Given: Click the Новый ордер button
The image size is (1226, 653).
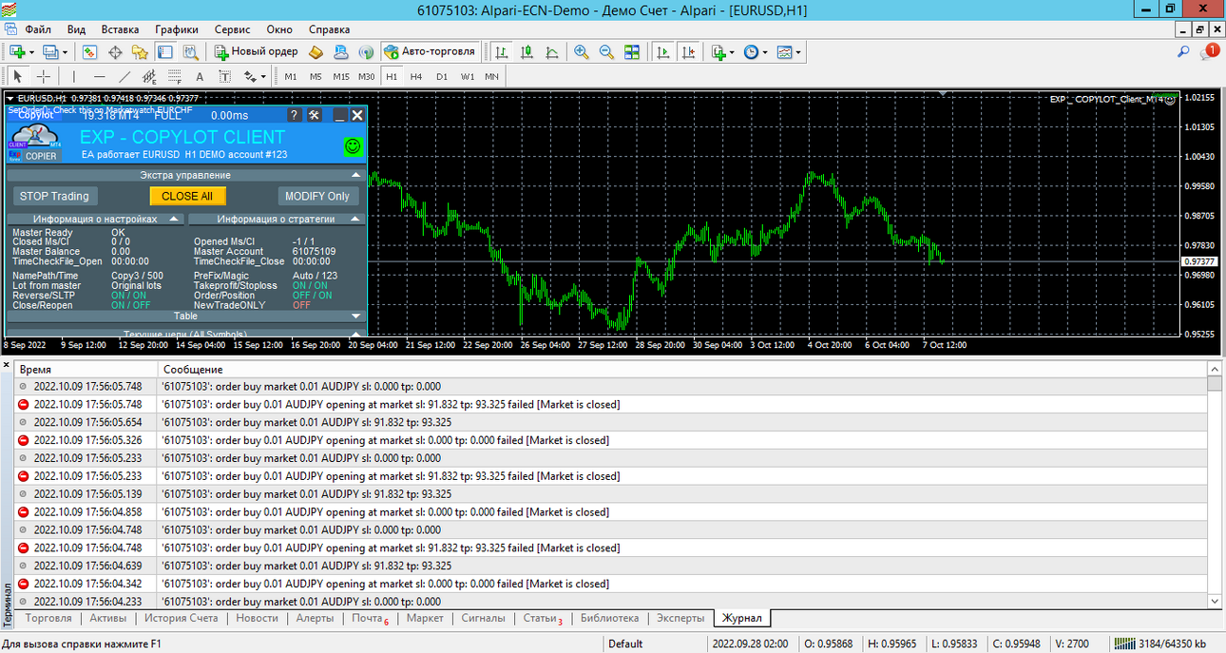Looking at the screenshot, I should click(257, 51).
